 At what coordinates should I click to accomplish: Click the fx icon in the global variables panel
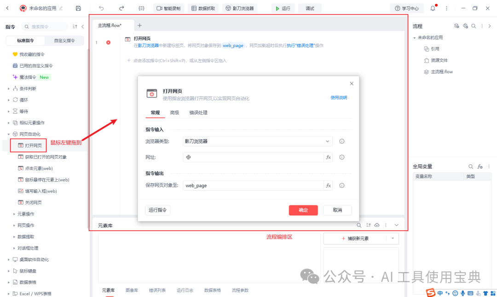click(480, 166)
